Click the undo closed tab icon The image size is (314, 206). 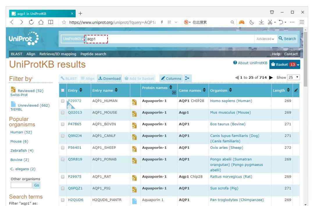click(281, 22)
